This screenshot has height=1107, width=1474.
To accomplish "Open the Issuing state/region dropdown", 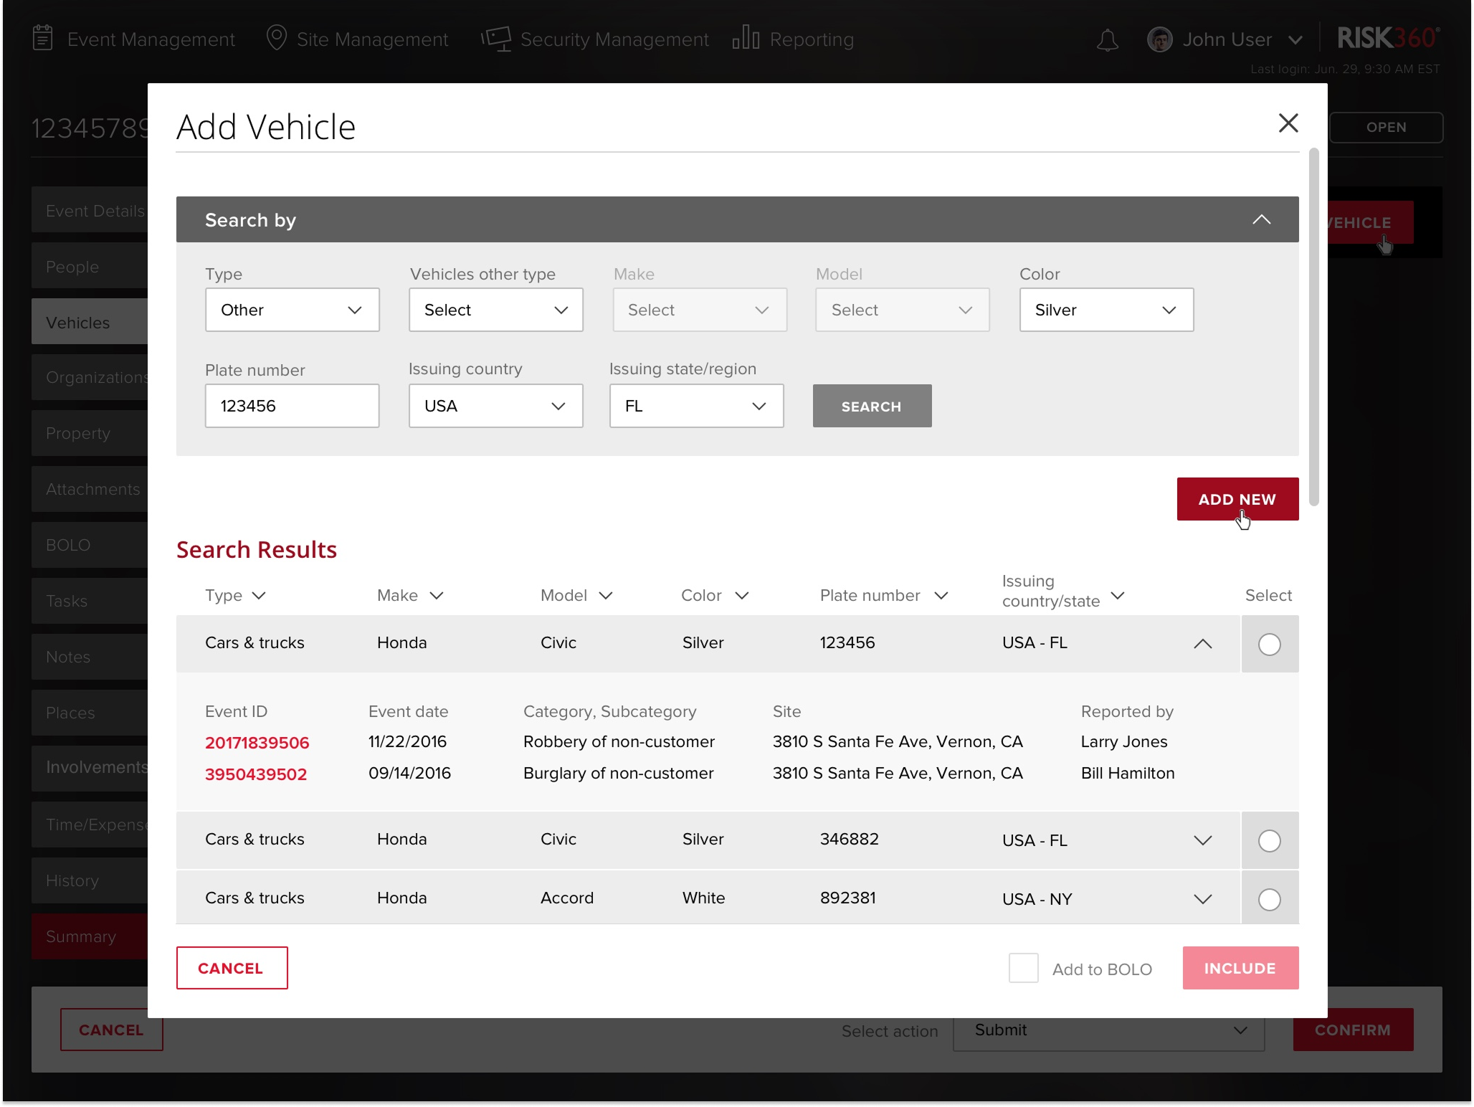I will click(696, 406).
